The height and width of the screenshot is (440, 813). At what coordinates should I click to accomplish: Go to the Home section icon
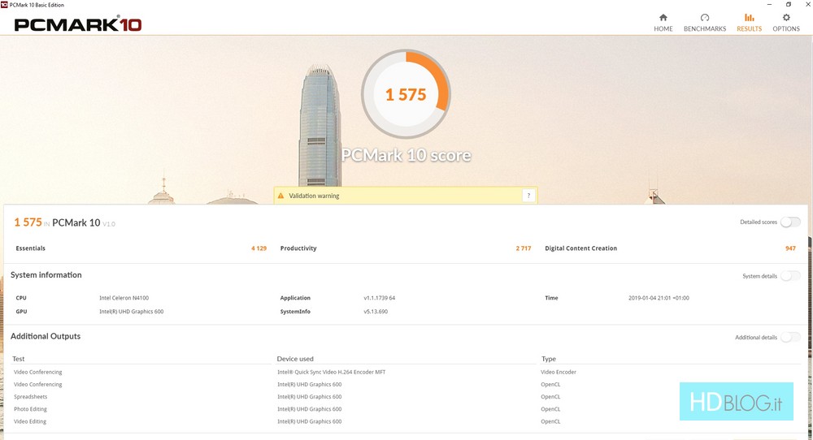(x=663, y=18)
